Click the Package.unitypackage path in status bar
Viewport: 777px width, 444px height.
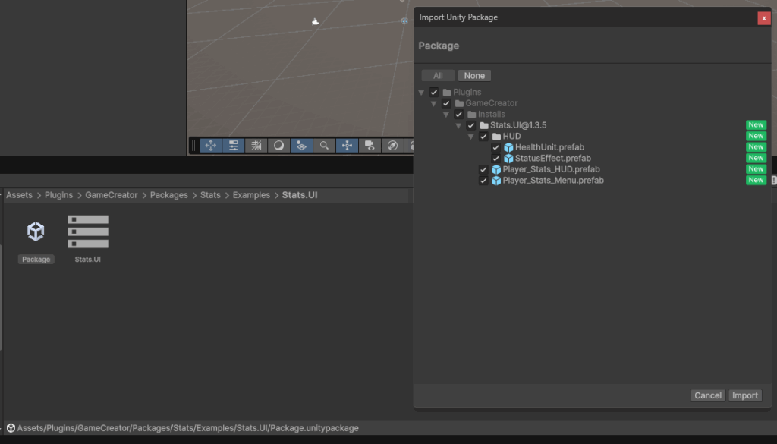coord(188,428)
